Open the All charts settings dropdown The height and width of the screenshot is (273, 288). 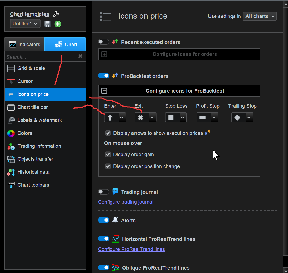(x=260, y=16)
